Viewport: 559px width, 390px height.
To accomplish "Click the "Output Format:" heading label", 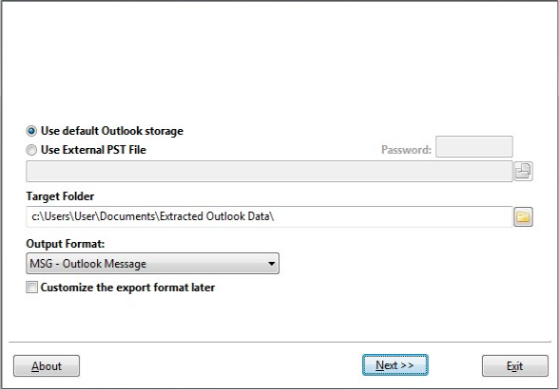I will pyautogui.click(x=66, y=244).
